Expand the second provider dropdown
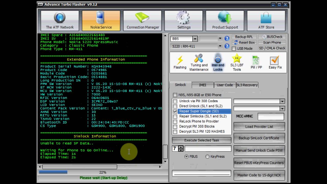The width and height of the screenshot is (327, 184). coord(282,109)
